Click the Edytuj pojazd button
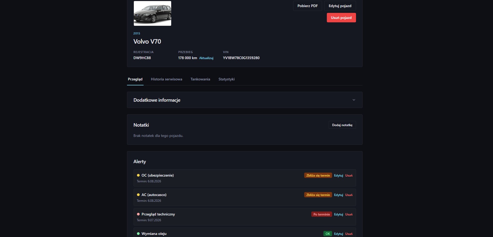The image size is (493, 237). click(340, 6)
